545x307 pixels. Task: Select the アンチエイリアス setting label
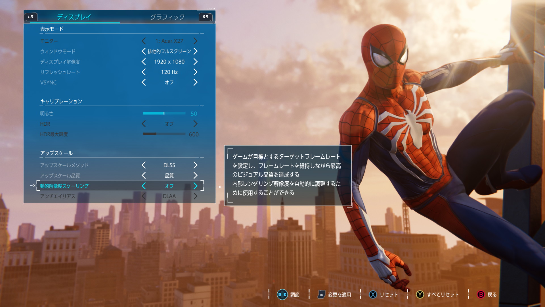[58, 196]
